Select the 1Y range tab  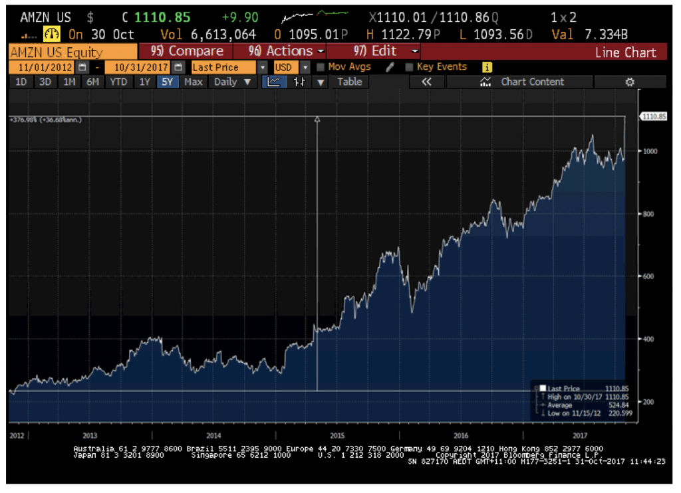pyautogui.click(x=144, y=82)
